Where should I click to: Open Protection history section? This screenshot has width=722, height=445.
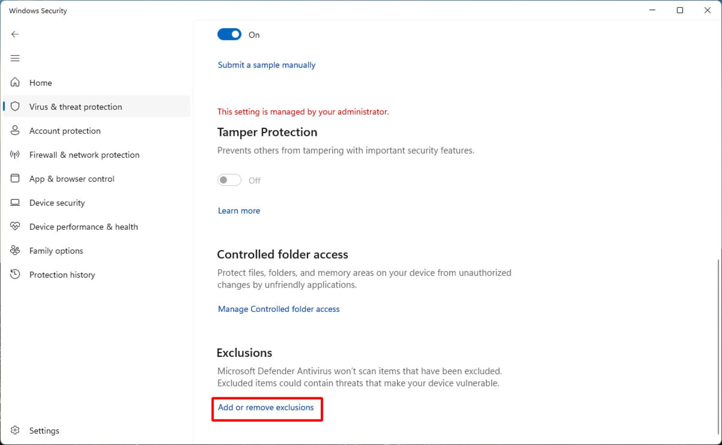click(97, 275)
